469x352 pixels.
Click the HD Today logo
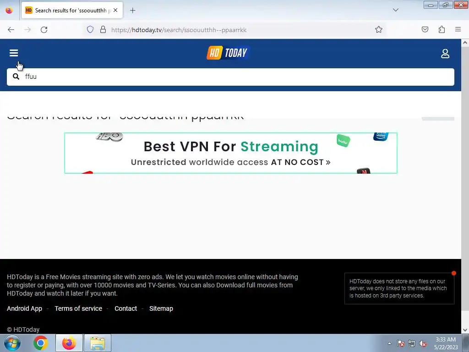[228, 53]
